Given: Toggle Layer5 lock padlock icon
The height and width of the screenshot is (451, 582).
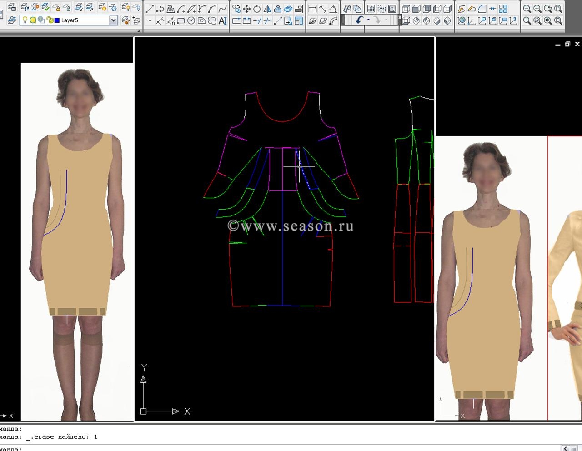Looking at the screenshot, I should click(50, 20).
